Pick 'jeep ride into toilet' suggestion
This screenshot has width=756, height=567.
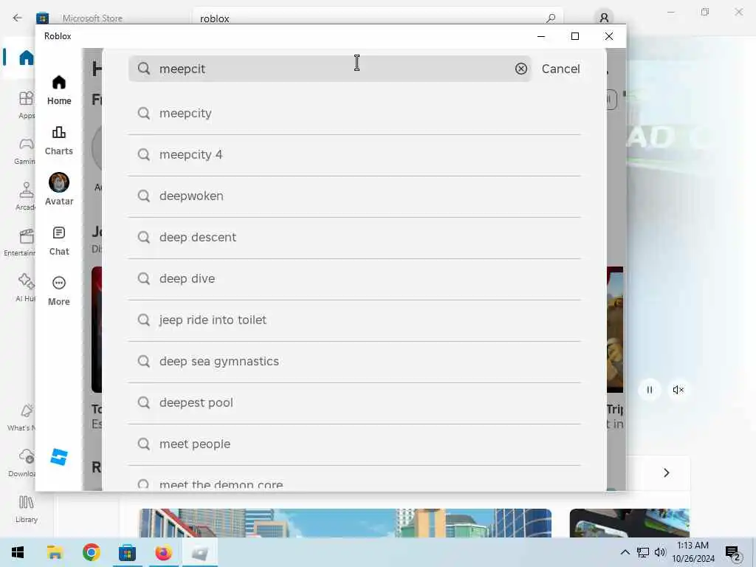[354, 320]
